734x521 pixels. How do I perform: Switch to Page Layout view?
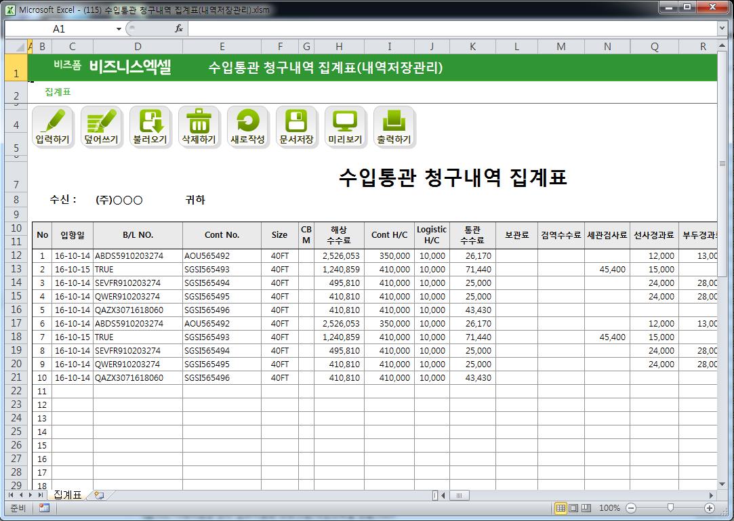pyautogui.click(x=573, y=508)
